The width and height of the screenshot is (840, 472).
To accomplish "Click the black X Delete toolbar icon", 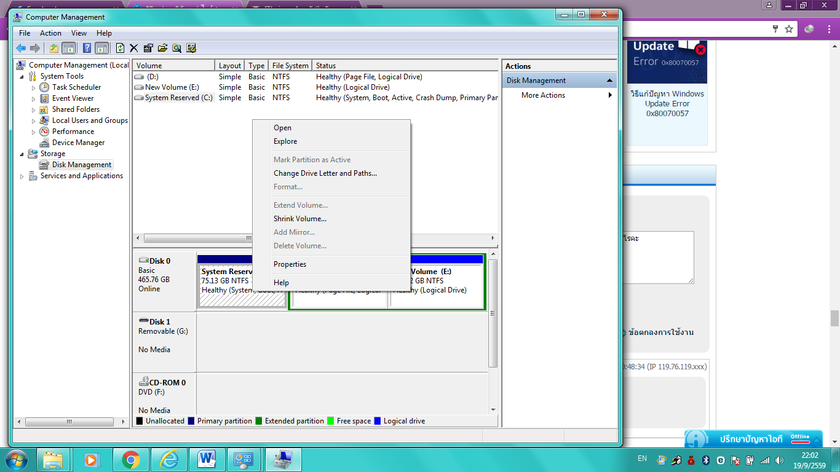I will coord(133,48).
